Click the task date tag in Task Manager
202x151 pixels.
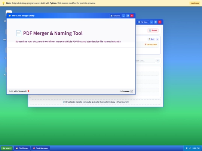click(x=151, y=44)
